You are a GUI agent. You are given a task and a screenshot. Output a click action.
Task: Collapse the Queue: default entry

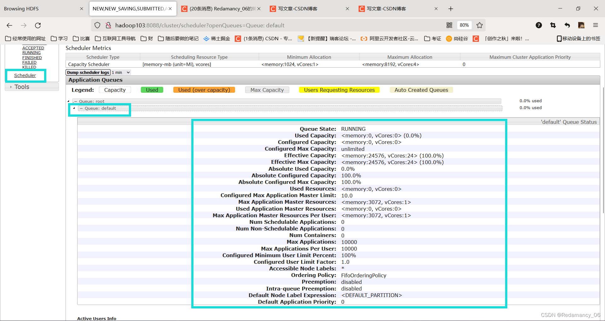pos(74,108)
